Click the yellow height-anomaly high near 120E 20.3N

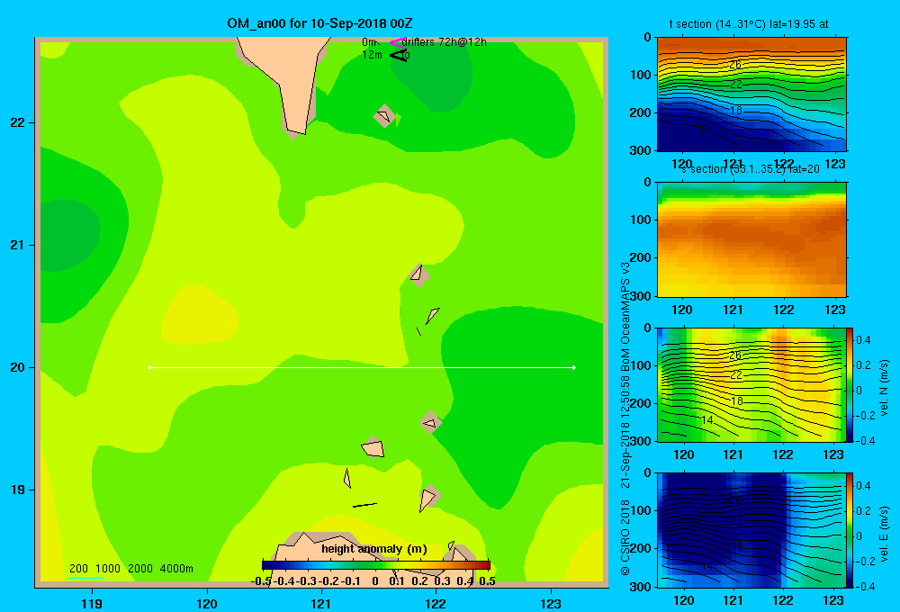coord(199,315)
